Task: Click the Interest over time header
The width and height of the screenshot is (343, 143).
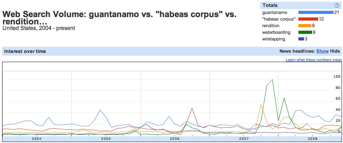Action: point(25,51)
